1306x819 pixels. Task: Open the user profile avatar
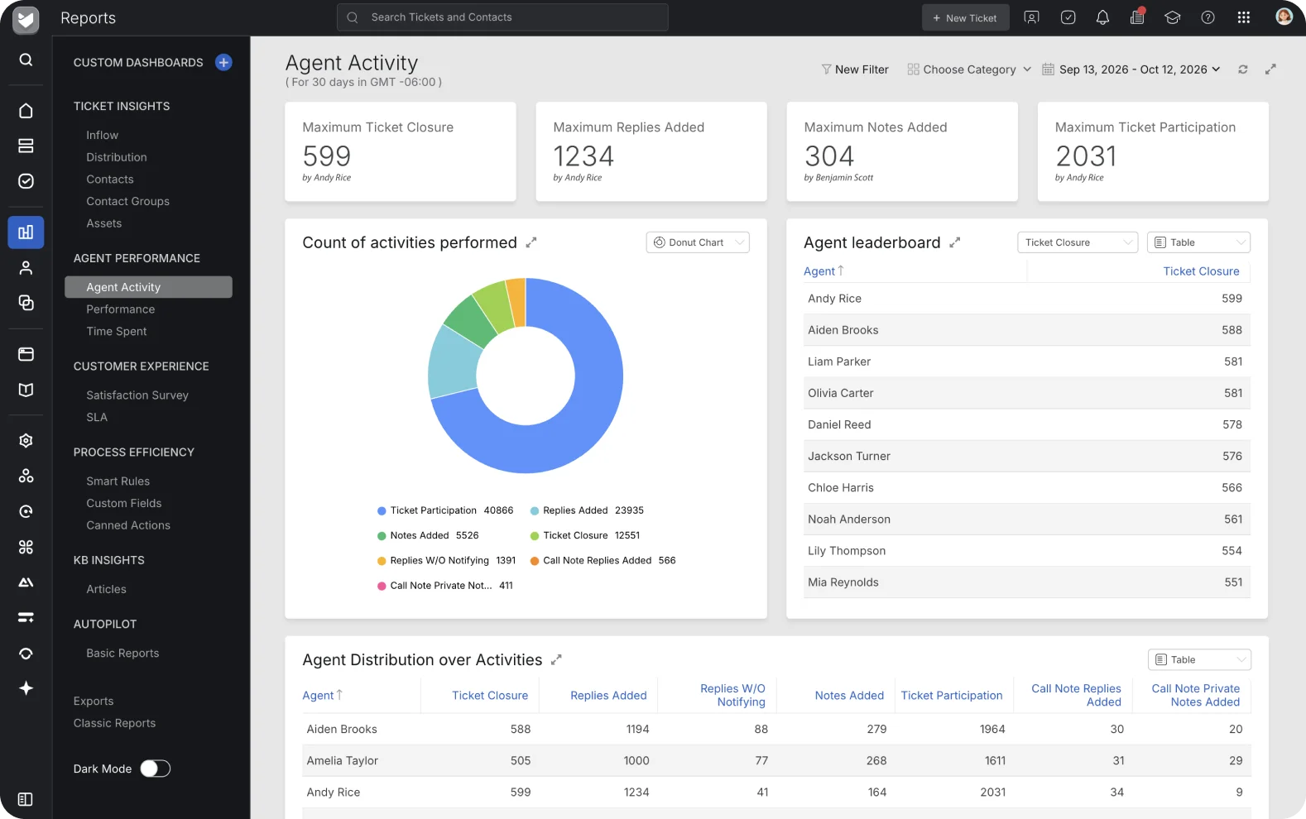[x=1284, y=17]
